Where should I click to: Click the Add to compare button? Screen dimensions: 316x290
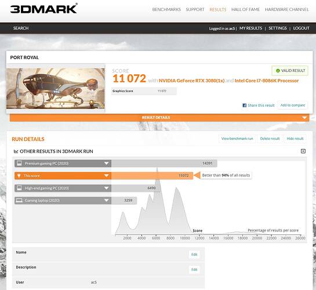[x=293, y=105]
